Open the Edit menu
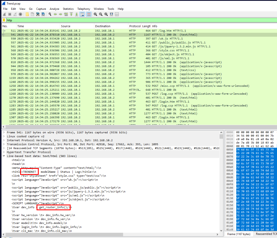Viewport: 277px width, 238px height. (x=13, y=9)
